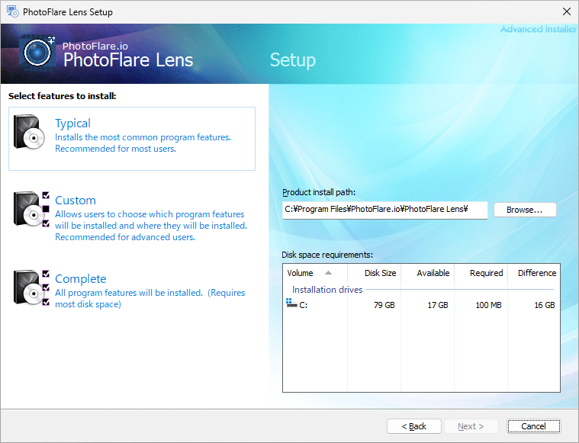Choose the Complete install option
Screen dimensions: 579x443
pyautogui.click(x=132, y=291)
